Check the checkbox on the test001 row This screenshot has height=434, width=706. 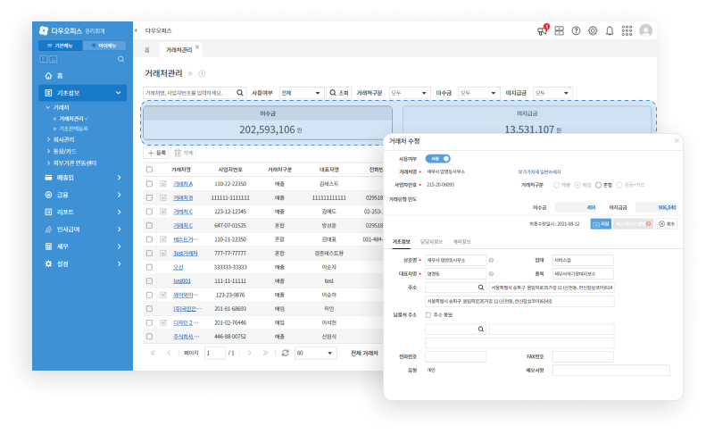click(x=149, y=280)
